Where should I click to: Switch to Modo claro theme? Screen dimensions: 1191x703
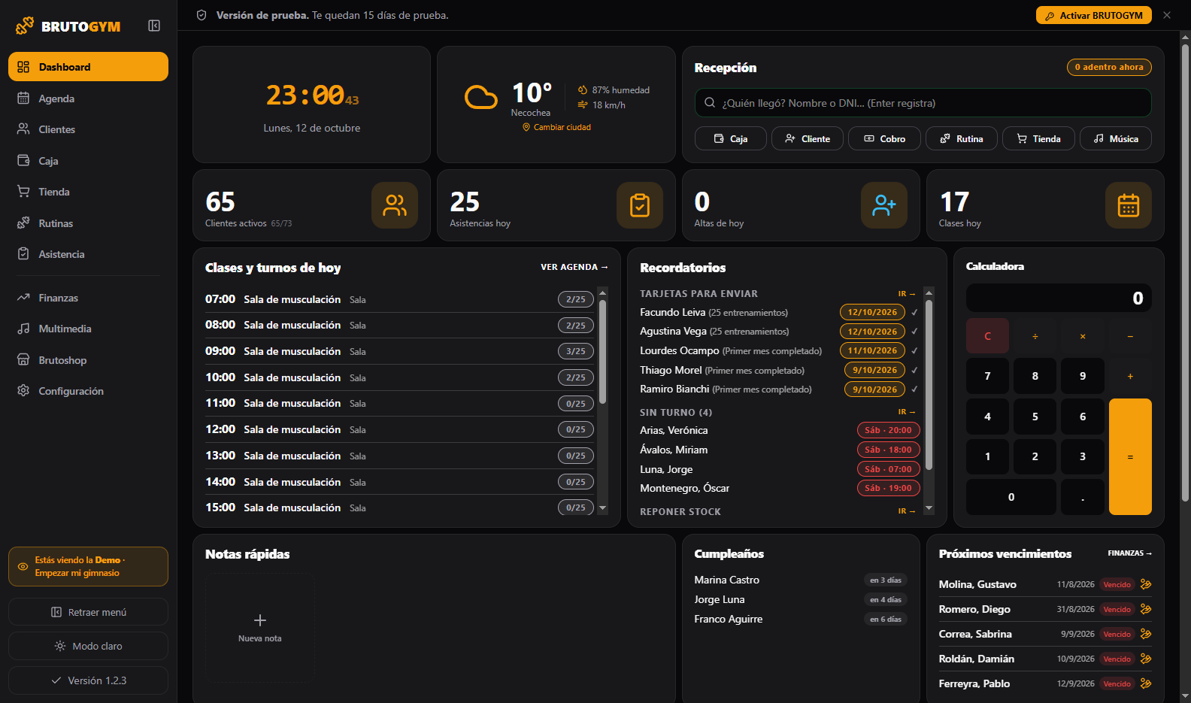click(x=88, y=646)
